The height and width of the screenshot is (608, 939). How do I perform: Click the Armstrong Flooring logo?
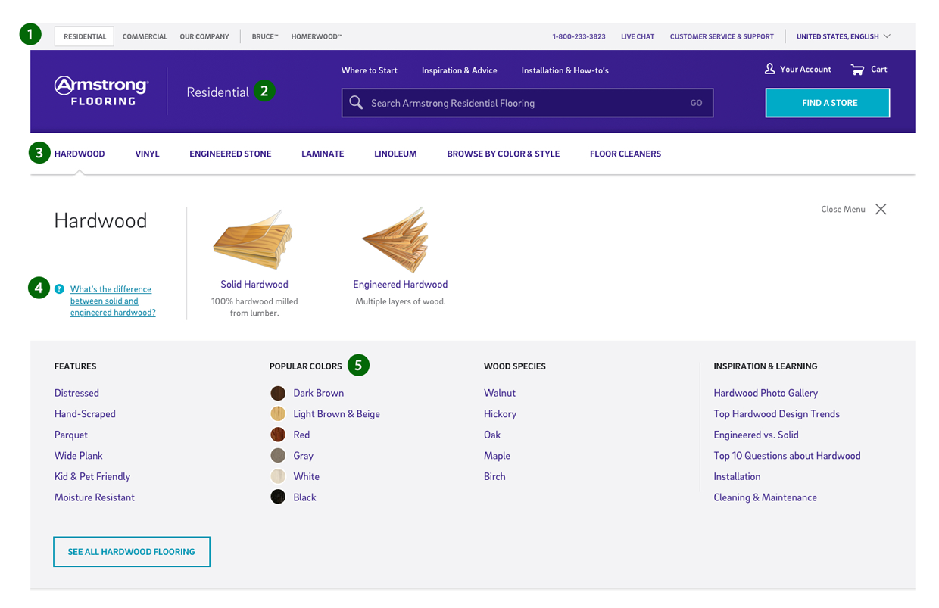click(x=101, y=91)
